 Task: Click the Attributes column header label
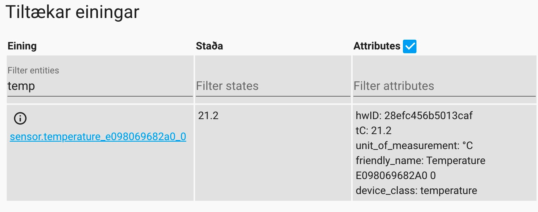(x=377, y=46)
